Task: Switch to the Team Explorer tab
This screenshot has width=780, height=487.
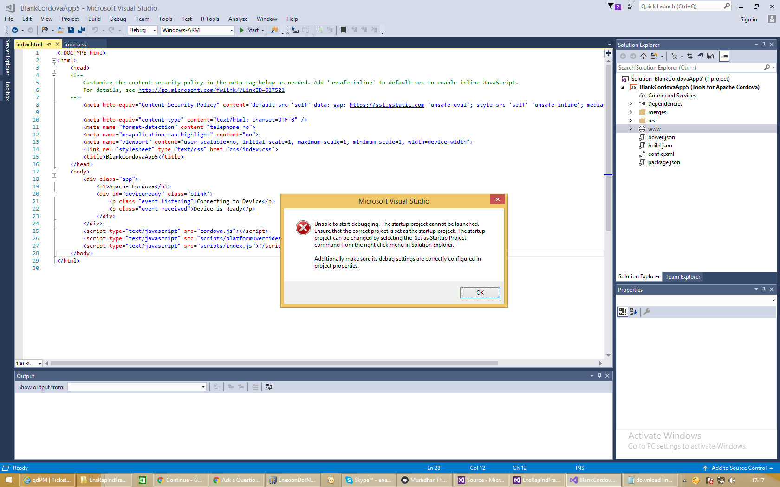Action: [682, 277]
